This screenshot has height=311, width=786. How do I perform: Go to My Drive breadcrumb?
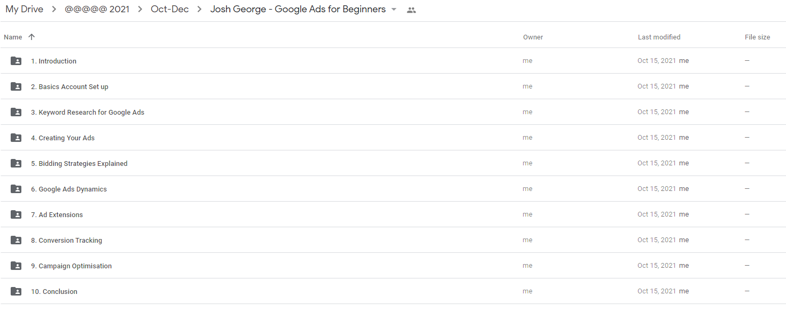(25, 9)
